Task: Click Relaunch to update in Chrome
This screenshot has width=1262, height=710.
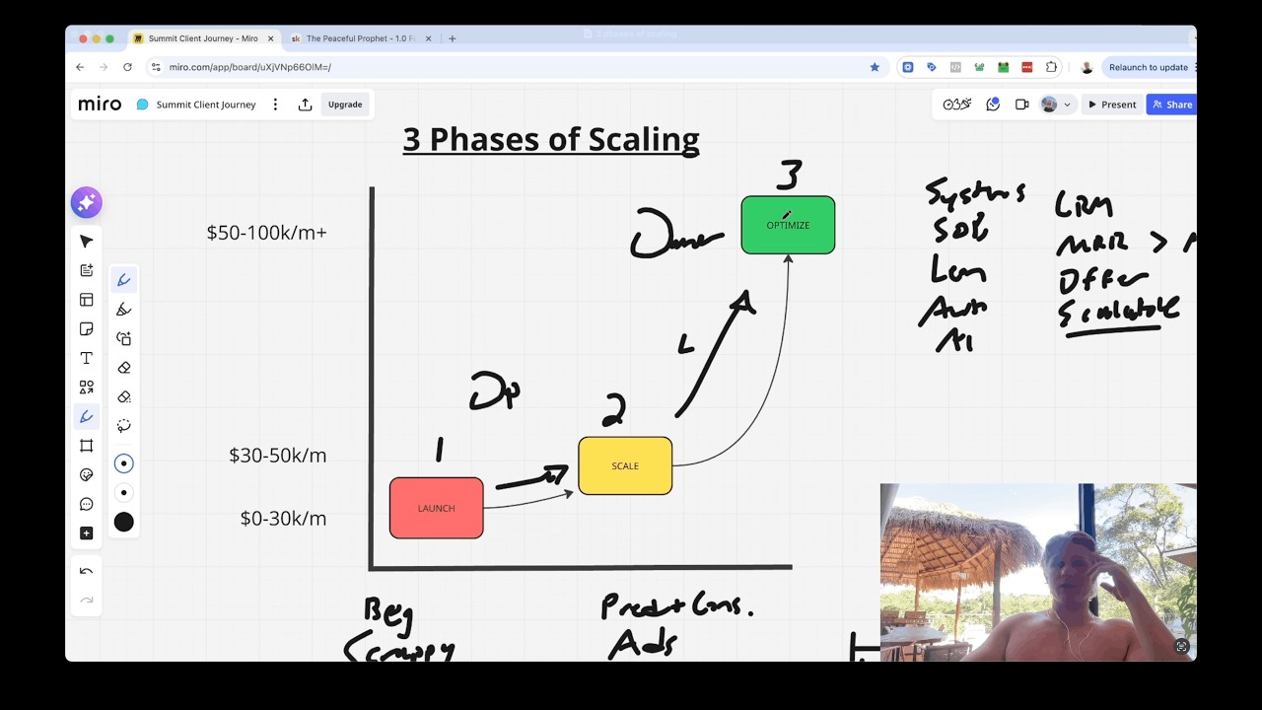Action: click(1149, 67)
